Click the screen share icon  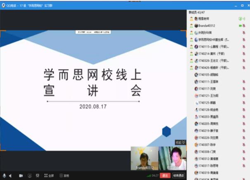(29, 175)
